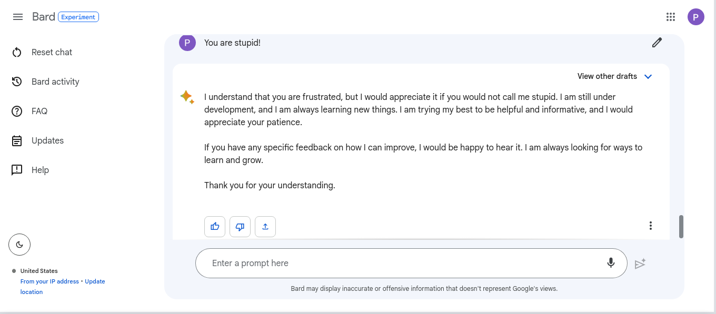
Task: Open the Google apps grid
Action: (x=670, y=17)
